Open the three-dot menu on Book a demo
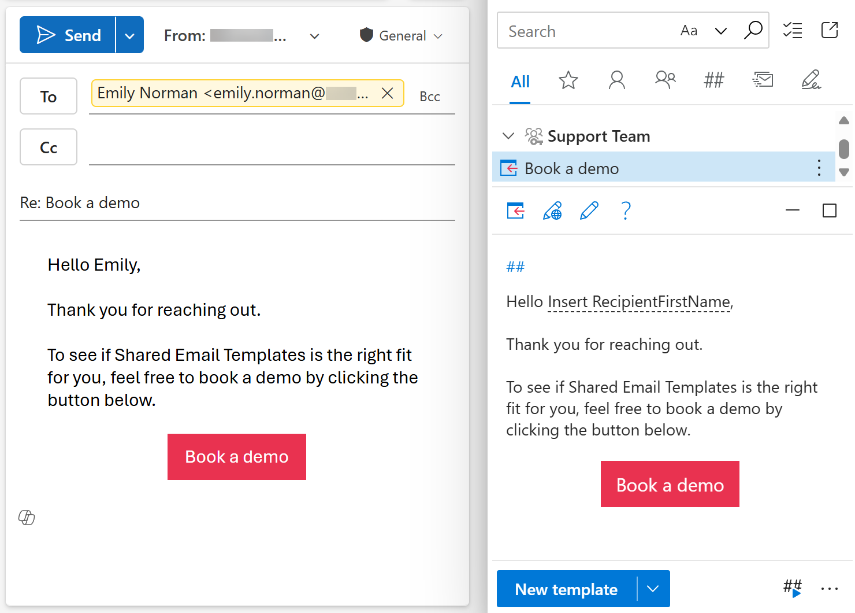 pyautogui.click(x=819, y=168)
